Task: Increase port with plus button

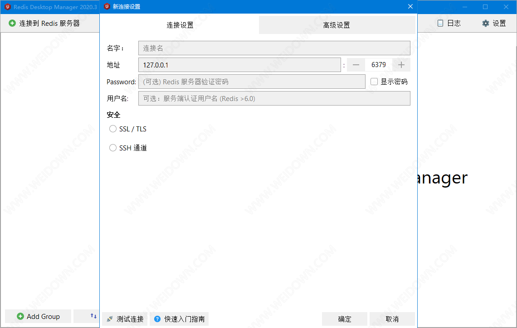Action: click(x=401, y=65)
